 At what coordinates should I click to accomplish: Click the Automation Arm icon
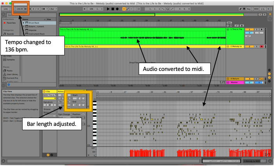[128, 9]
